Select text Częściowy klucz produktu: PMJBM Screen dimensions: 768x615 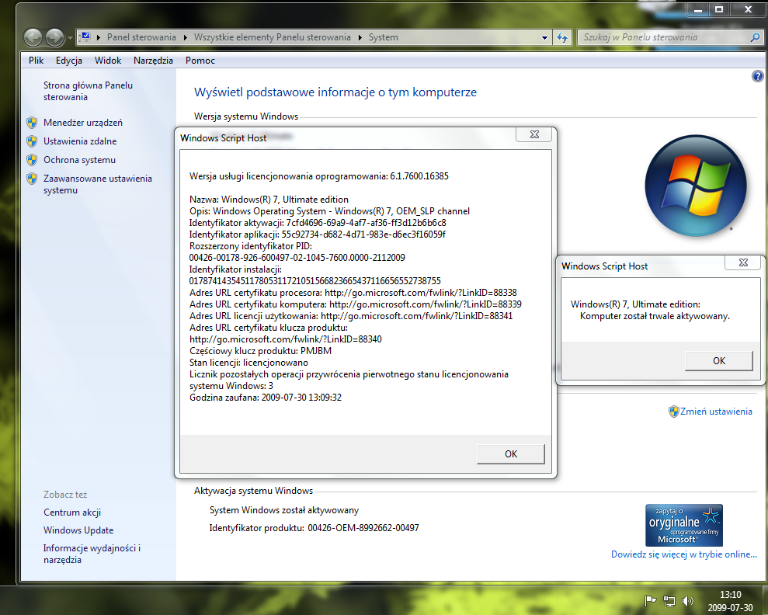(261, 350)
